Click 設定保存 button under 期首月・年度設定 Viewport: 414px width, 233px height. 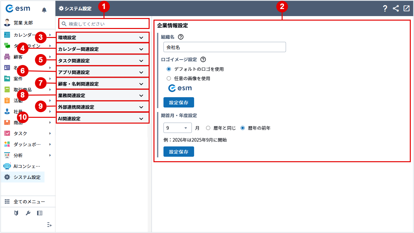click(x=179, y=152)
